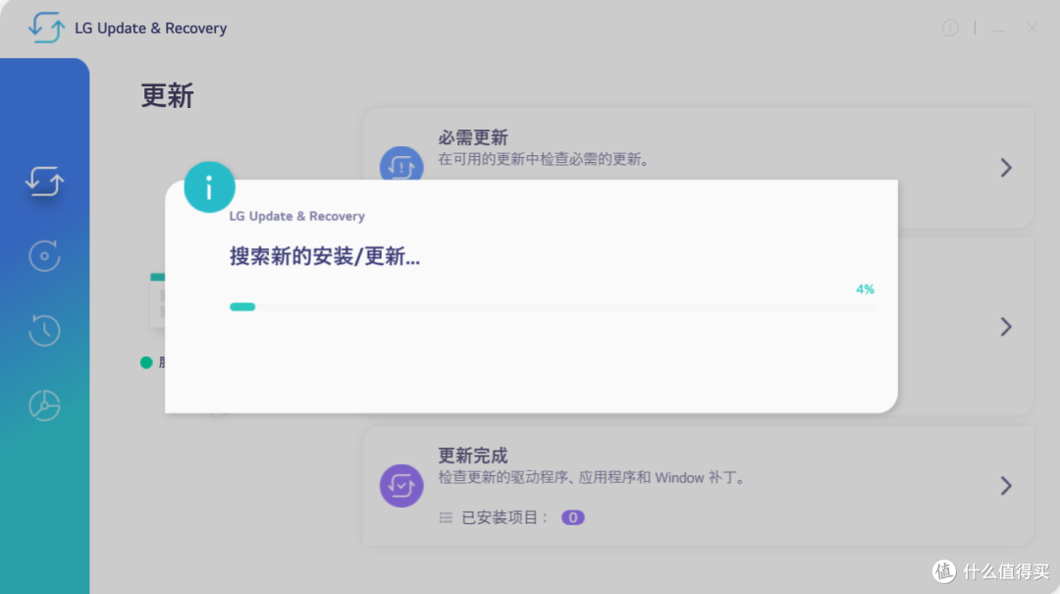Click the 4% progress value
This screenshot has width=1060, height=594.
pyautogui.click(x=865, y=290)
